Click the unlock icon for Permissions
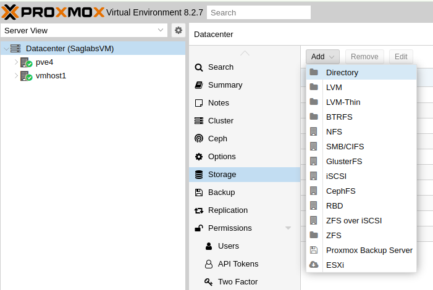 pos(199,228)
